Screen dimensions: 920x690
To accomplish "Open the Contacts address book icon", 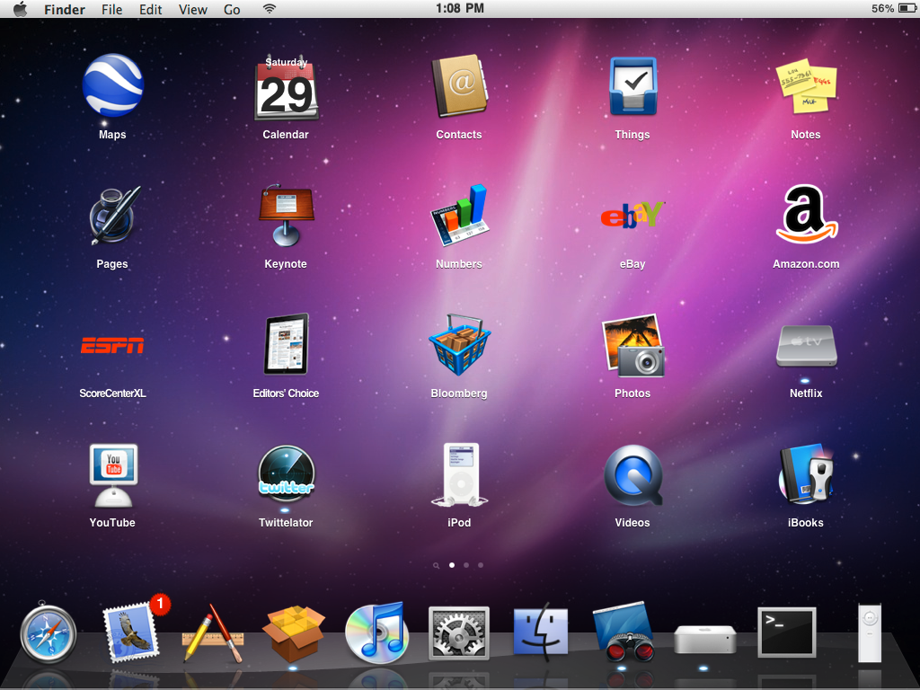I will (x=459, y=85).
